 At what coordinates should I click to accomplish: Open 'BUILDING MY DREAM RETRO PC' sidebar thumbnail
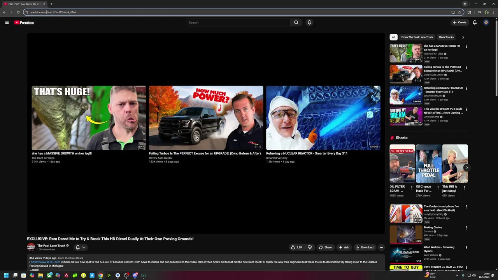pos(406,116)
